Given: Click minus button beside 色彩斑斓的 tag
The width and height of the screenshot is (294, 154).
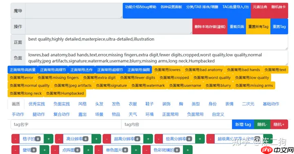Looking at the screenshot, I should pyautogui.click(x=147, y=150).
